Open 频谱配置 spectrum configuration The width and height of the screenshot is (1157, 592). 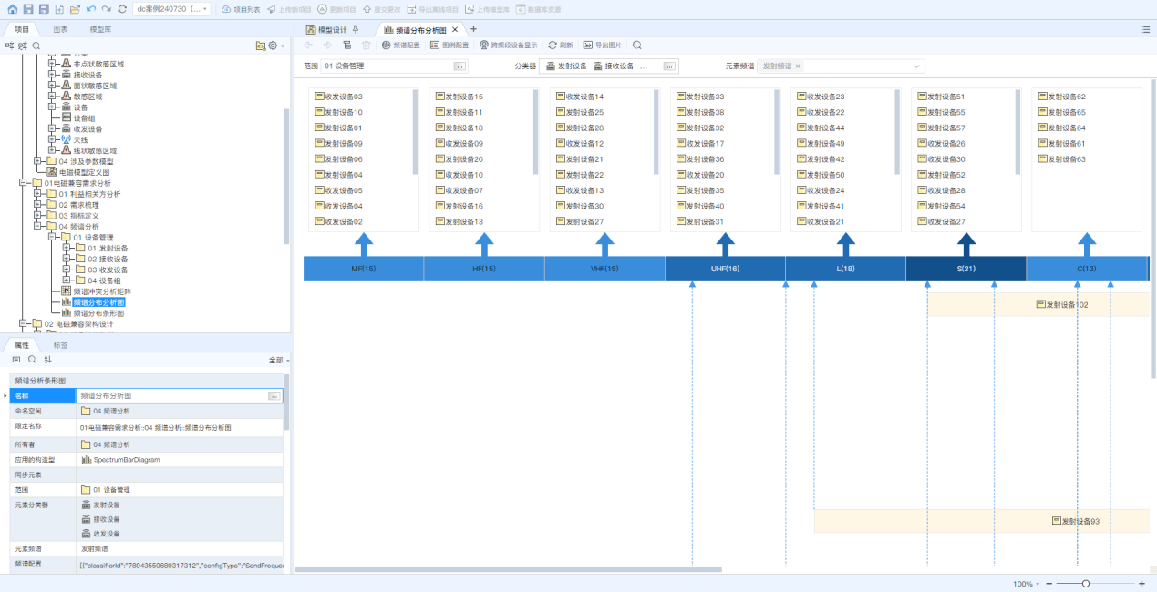(401, 45)
